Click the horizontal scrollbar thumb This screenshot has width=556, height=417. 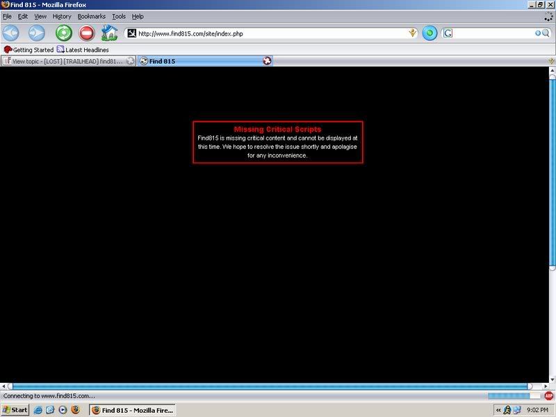[x=271, y=386]
